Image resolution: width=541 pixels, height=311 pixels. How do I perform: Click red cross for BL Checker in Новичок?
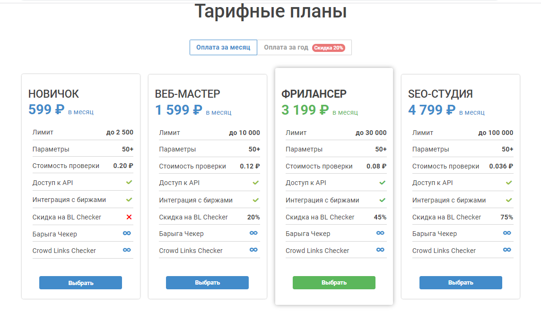pos(129,217)
